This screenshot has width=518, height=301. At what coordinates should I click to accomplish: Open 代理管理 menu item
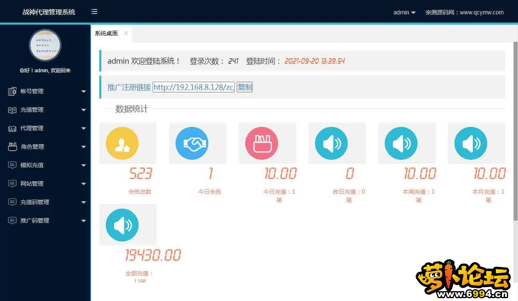(45, 128)
